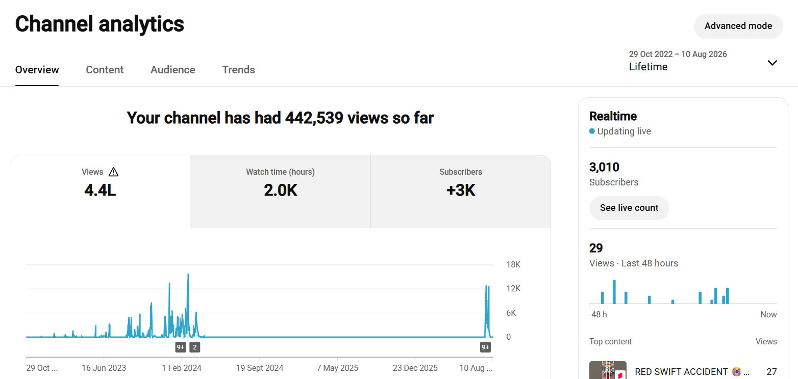This screenshot has width=798, height=379.
Task: Click the Advanced mode button
Action: coord(738,26)
